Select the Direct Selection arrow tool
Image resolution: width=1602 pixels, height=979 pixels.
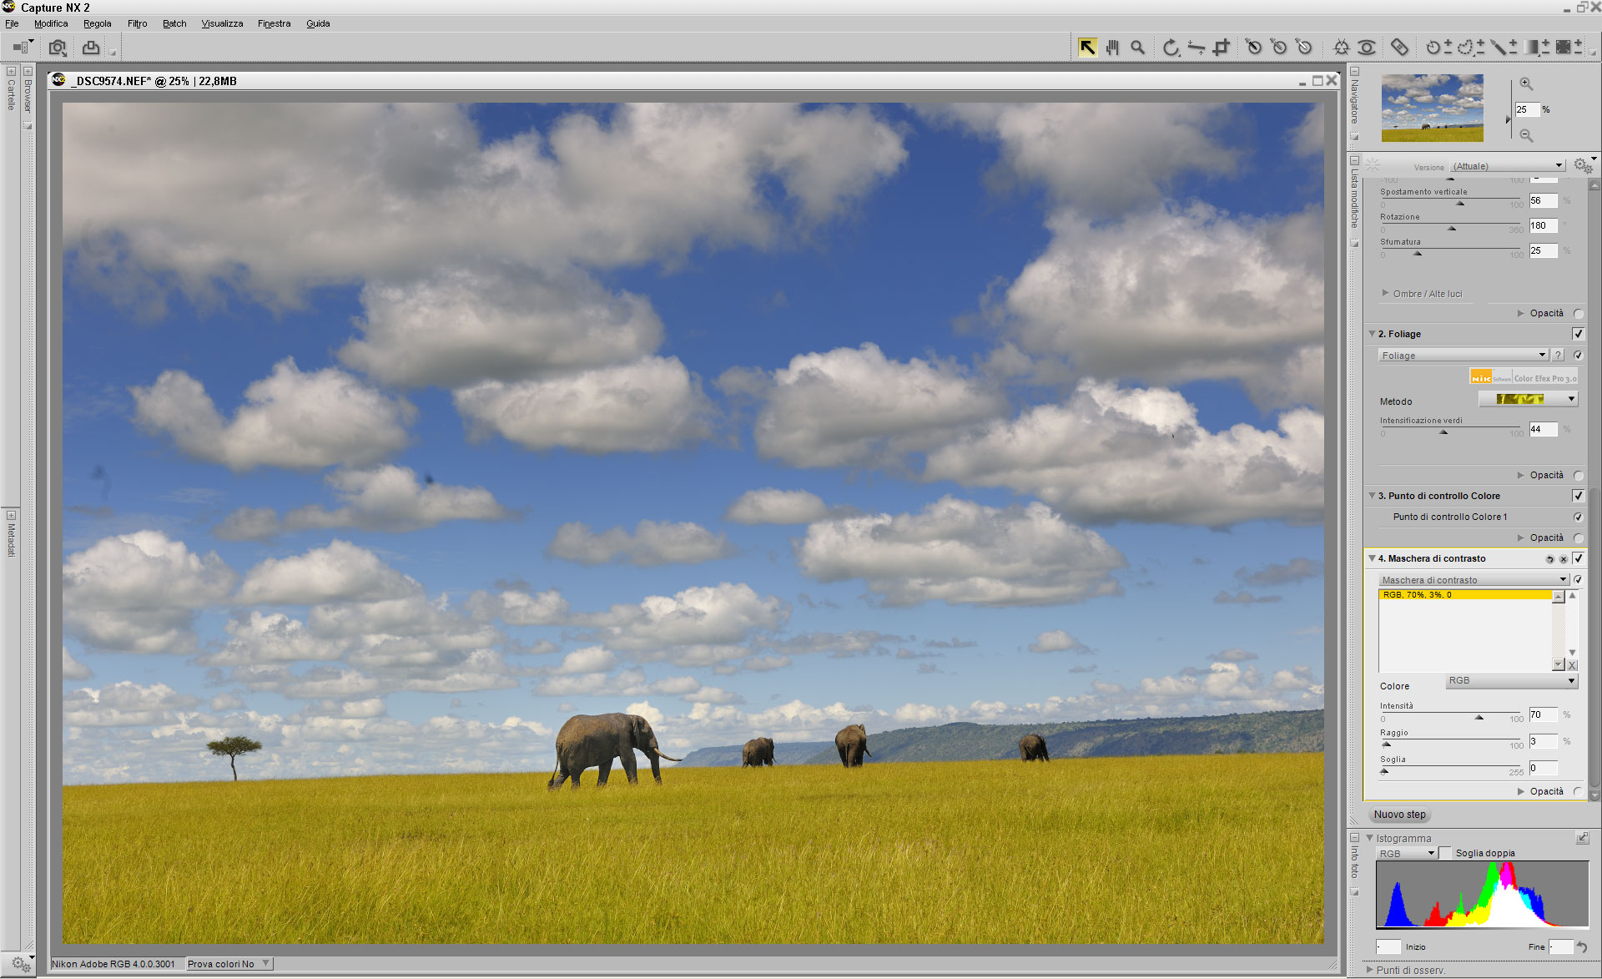pyautogui.click(x=1087, y=48)
